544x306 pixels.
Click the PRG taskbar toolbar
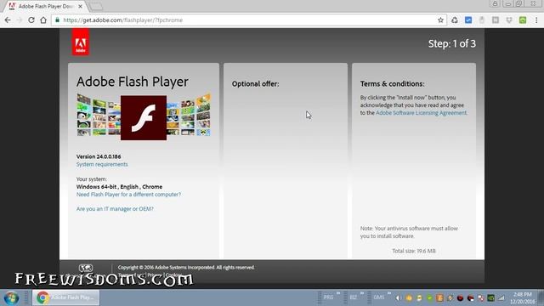(x=328, y=297)
